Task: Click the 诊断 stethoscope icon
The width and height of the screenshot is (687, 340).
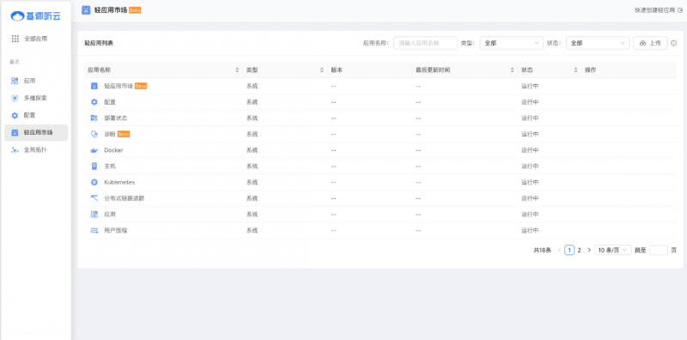Action: pos(94,134)
